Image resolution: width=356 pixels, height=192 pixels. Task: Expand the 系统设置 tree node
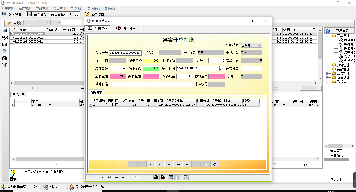[327, 82]
